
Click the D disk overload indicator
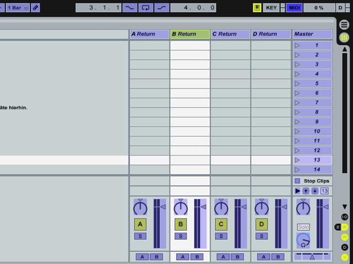[340, 8]
